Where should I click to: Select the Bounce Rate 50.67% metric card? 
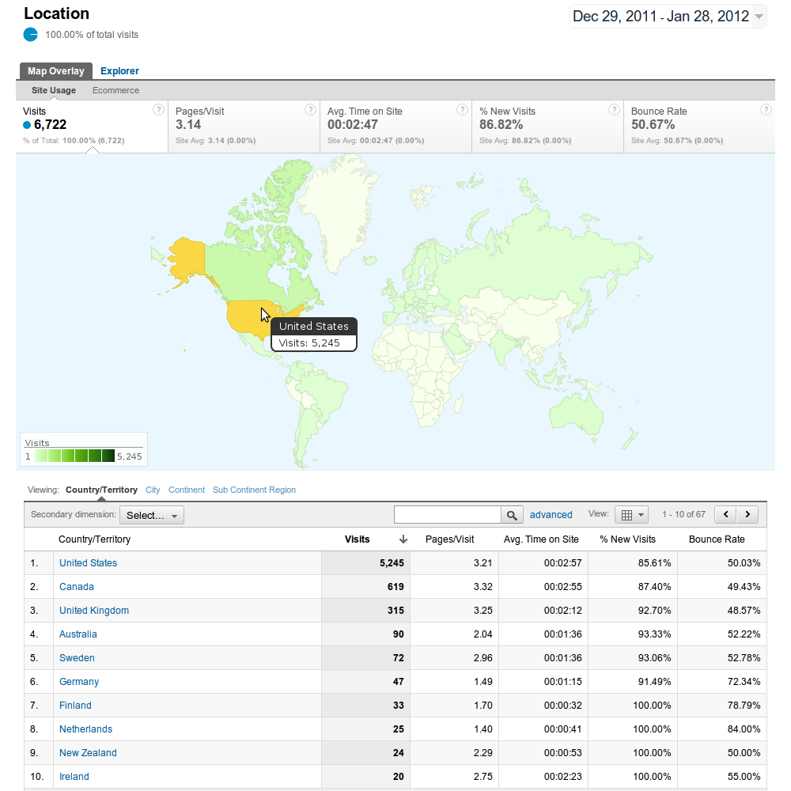pos(699,126)
